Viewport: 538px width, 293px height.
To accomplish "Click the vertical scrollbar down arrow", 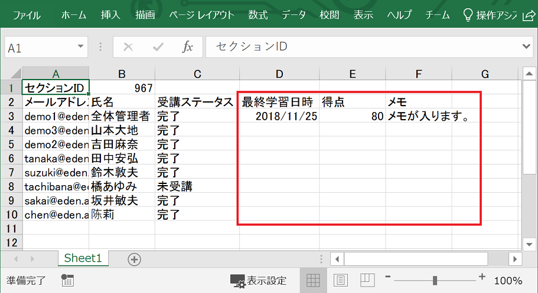I will pyautogui.click(x=529, y=244).
